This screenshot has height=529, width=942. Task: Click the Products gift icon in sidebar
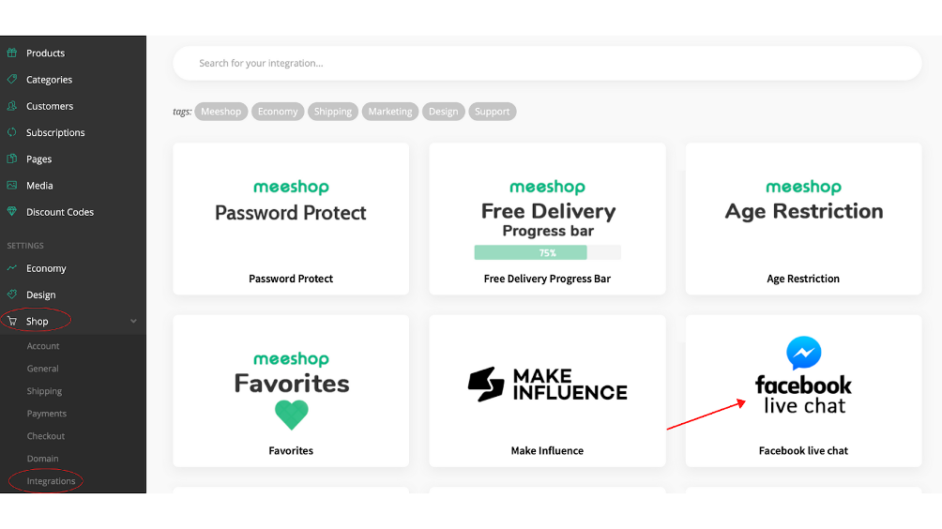12,53
